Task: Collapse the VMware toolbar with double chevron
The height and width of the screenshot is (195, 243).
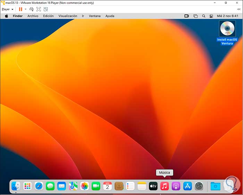Action: [239, 9]
